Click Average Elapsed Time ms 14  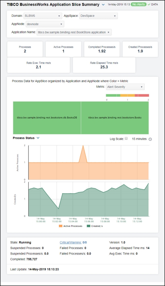129,248
